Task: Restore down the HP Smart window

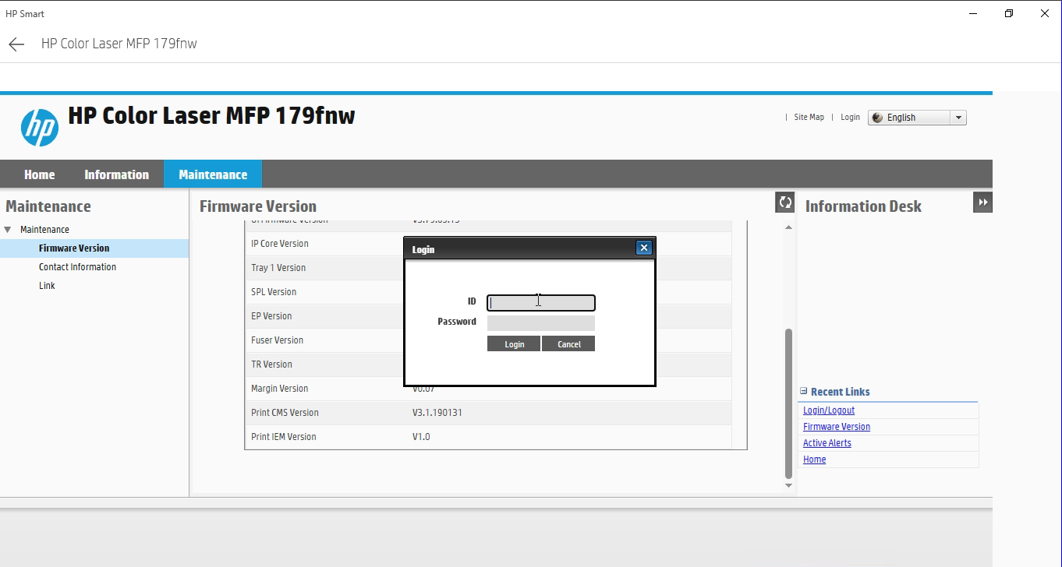Action: pyautogui.click(x=1009, y=13)
